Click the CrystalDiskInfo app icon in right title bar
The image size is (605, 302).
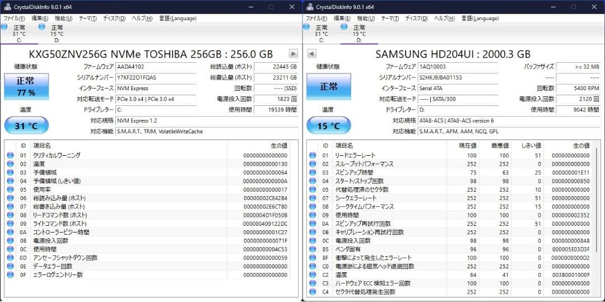[x=309, y=7]
